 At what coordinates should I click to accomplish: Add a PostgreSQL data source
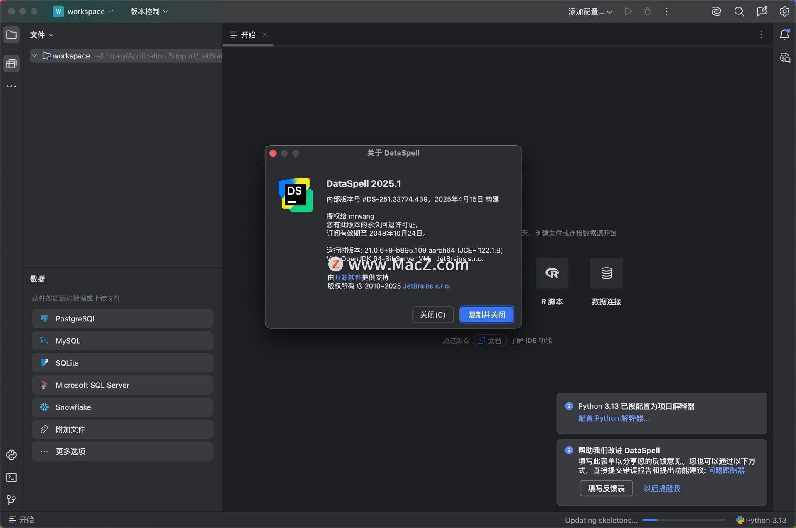coord(122,318)
